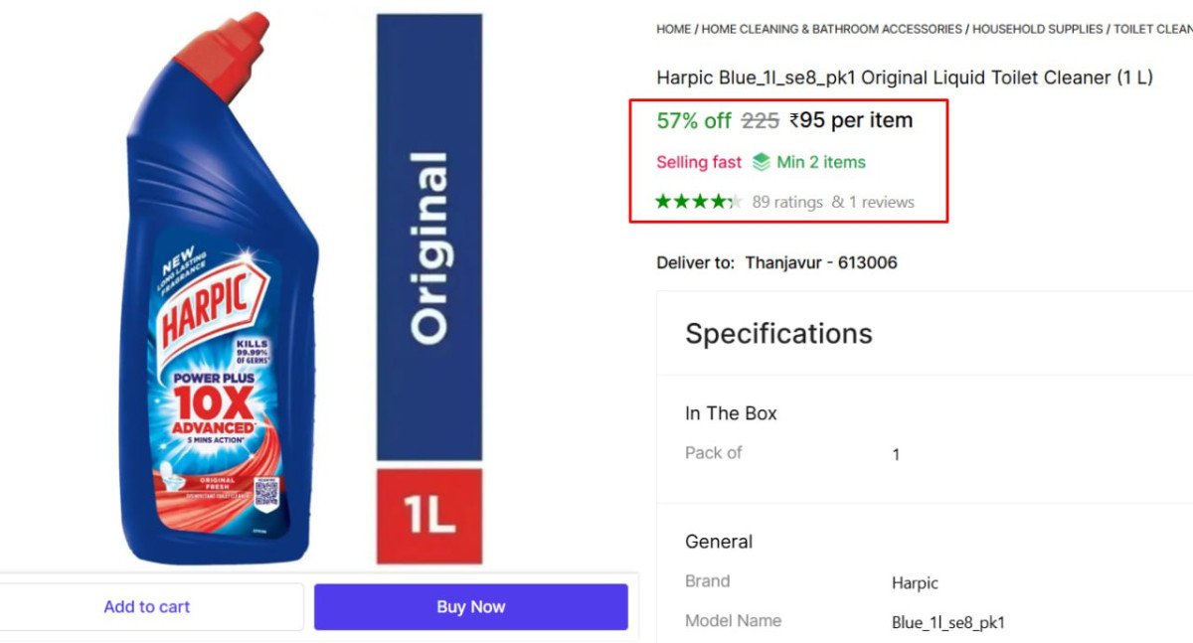Click the Harpic toilet cleaner product title
Viewport: 1193px width, 643px height.
tap(904, 78)
